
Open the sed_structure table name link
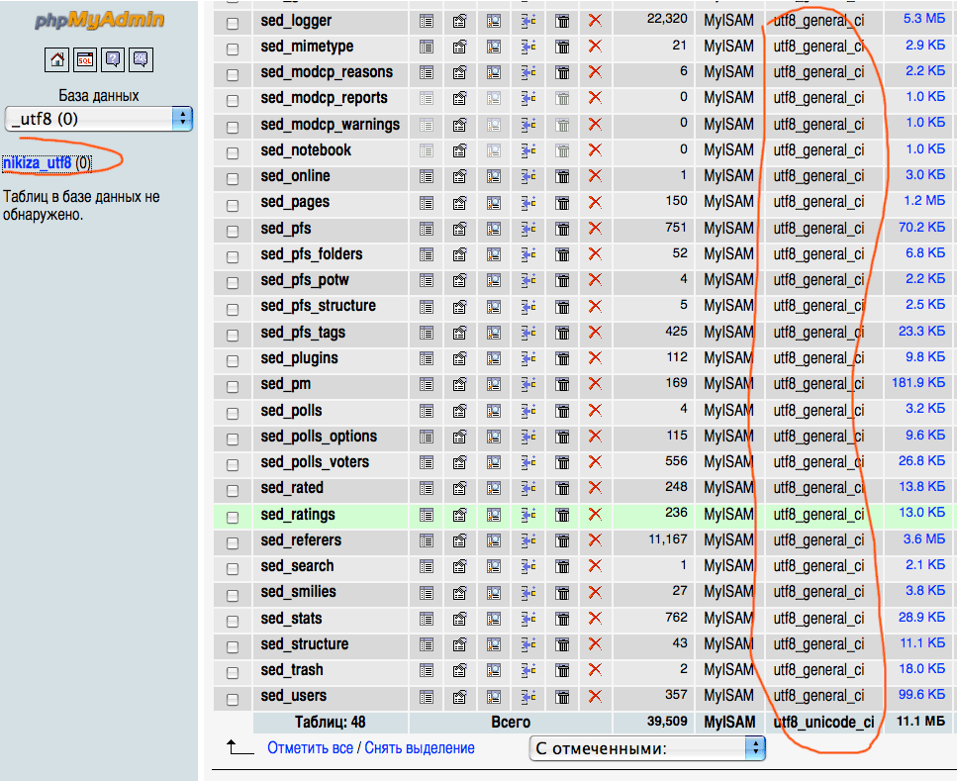click(x=305, y=644)
